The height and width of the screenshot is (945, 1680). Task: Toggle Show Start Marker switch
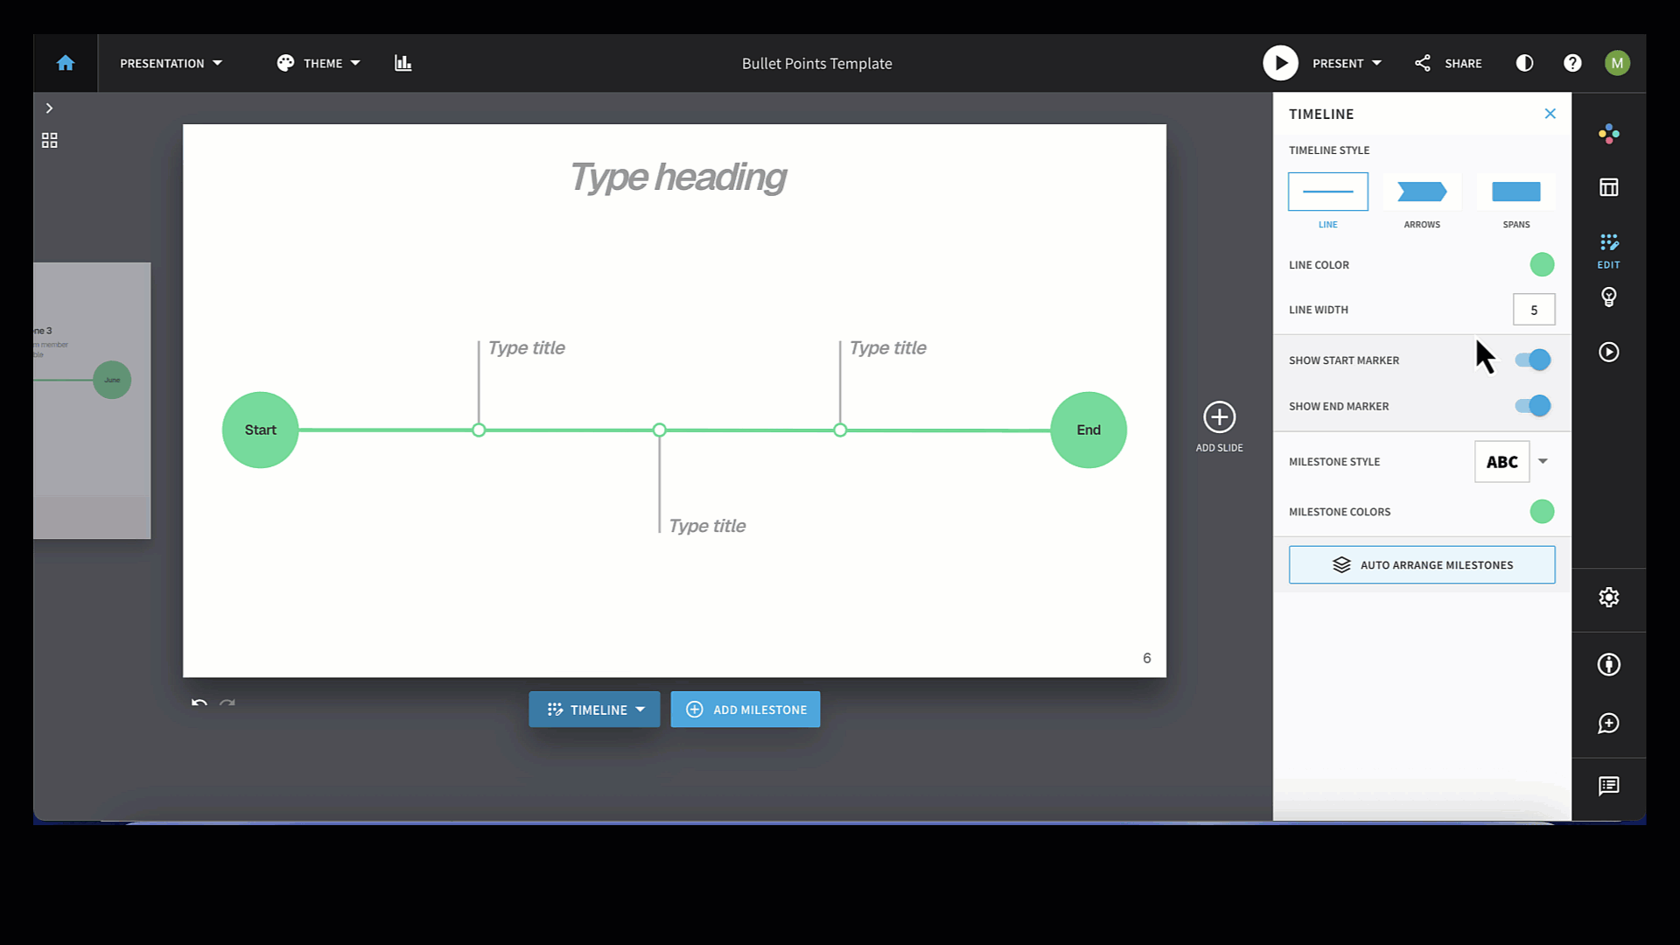(1533, 360)
